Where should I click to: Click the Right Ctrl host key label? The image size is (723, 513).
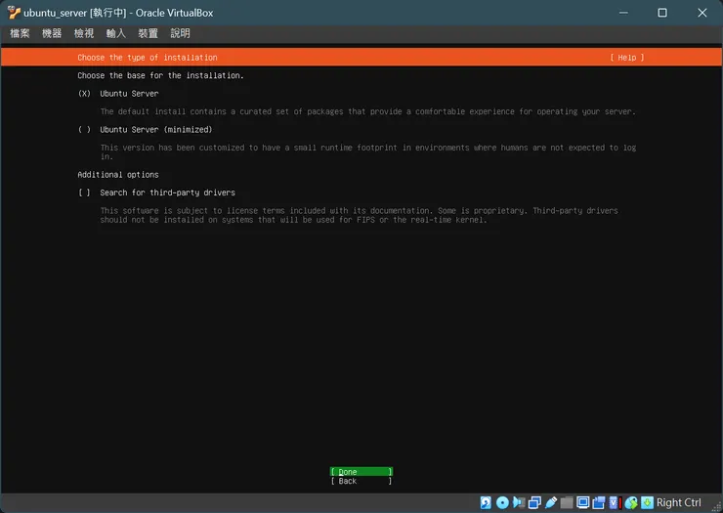pyautogui.click(x=679, y=502)
